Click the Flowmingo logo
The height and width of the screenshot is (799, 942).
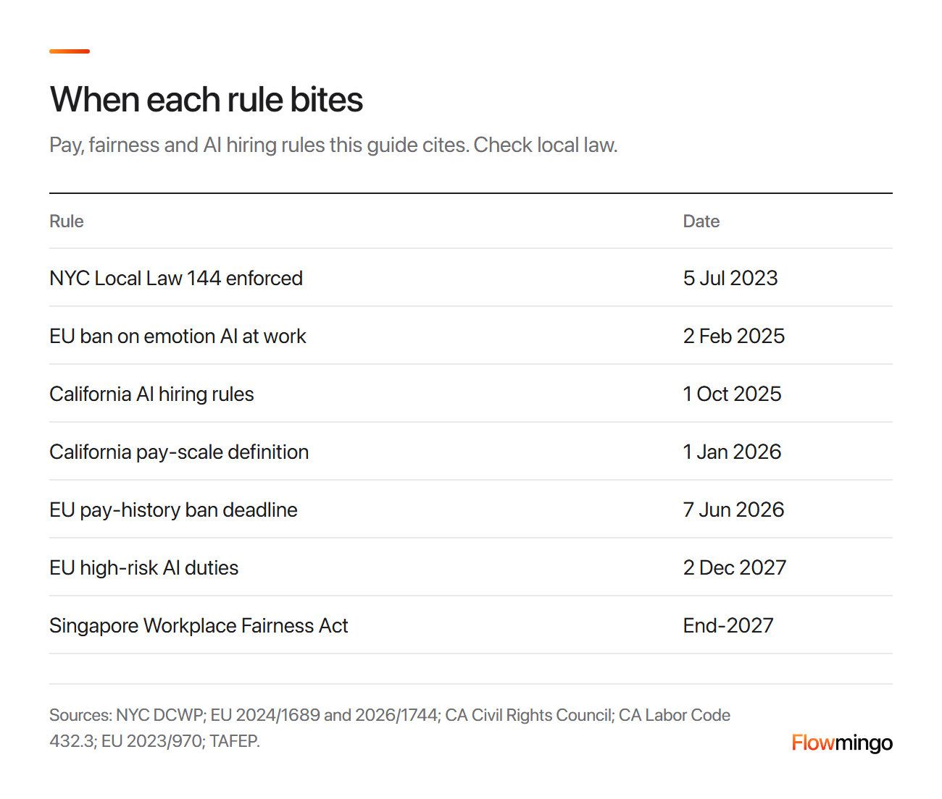tap(841, 743)
